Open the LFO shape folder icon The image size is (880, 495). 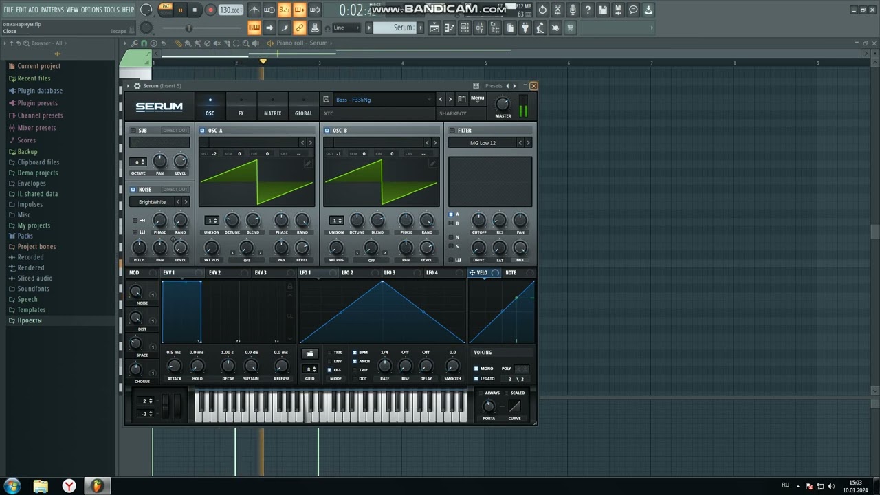point(309,354)
